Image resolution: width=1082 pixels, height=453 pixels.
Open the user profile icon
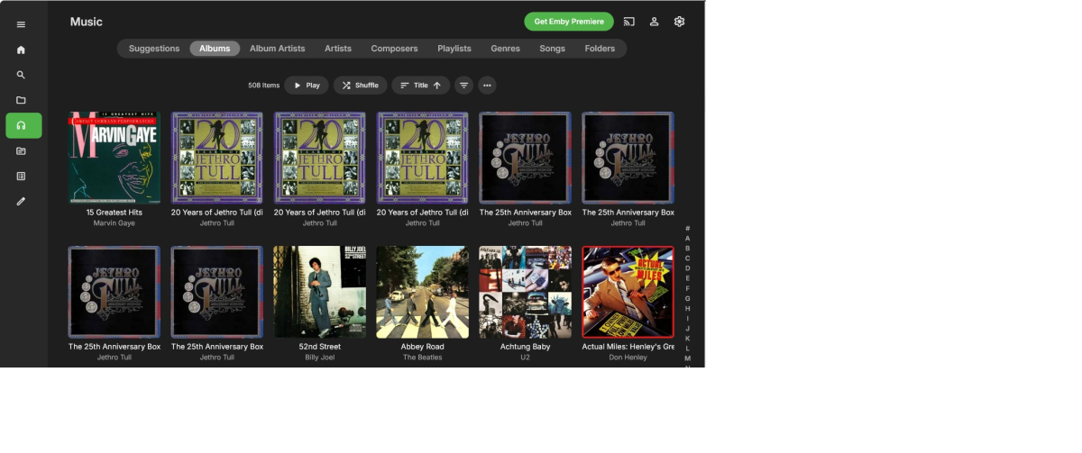click(x=655, y=22)
